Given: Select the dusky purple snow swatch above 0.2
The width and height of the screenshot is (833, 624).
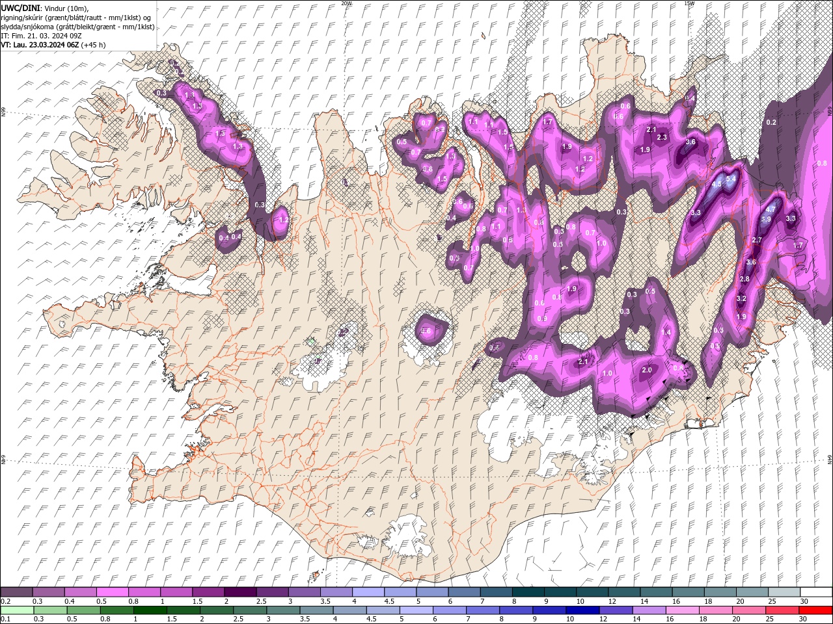Looking at the screenshot, I should pos(16,592).
